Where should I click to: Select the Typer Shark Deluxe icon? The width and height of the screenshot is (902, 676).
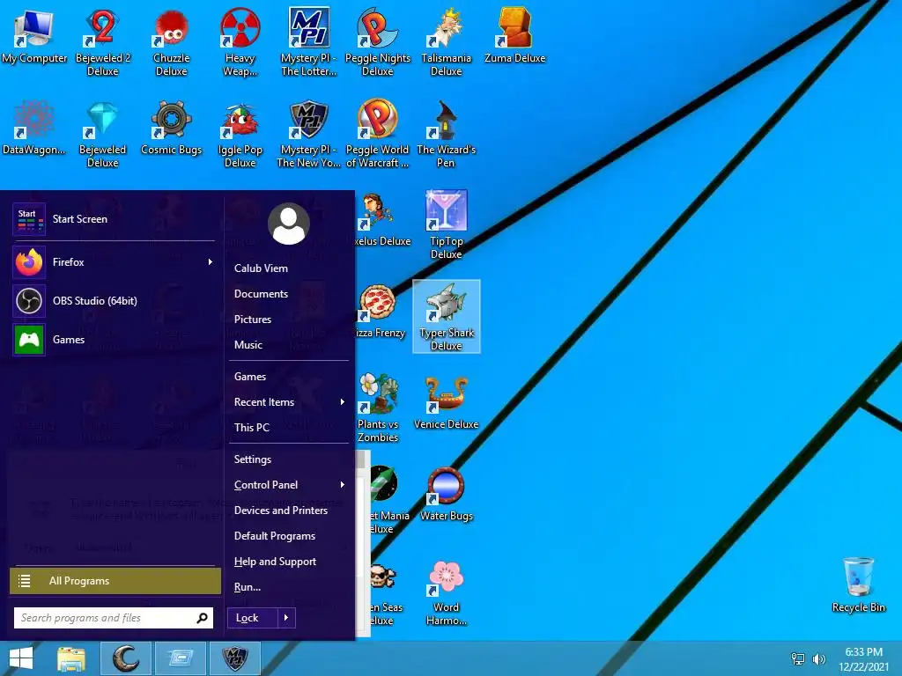tap(447, 316)
